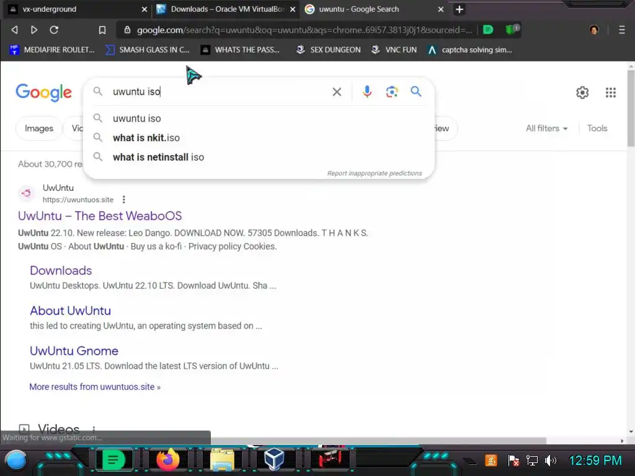Open the file explorer folder in the taskbar
The width and height of the screenshot is (635, 476).
[222, 461]
